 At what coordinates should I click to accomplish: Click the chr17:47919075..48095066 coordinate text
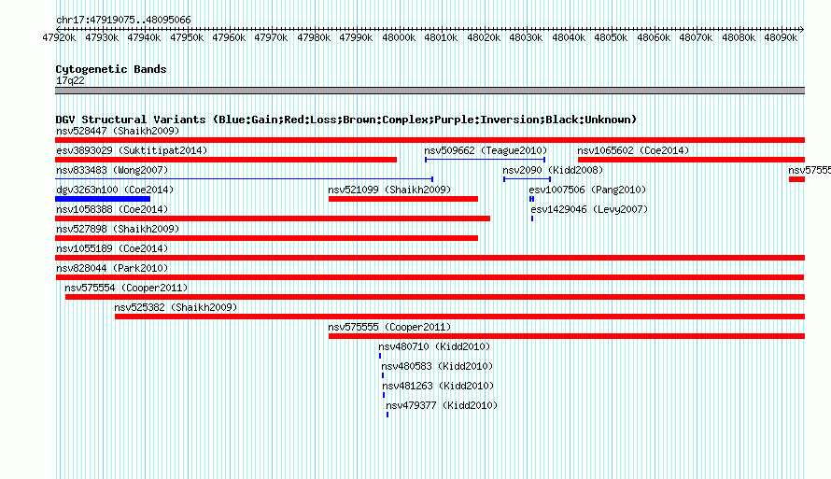123,20
